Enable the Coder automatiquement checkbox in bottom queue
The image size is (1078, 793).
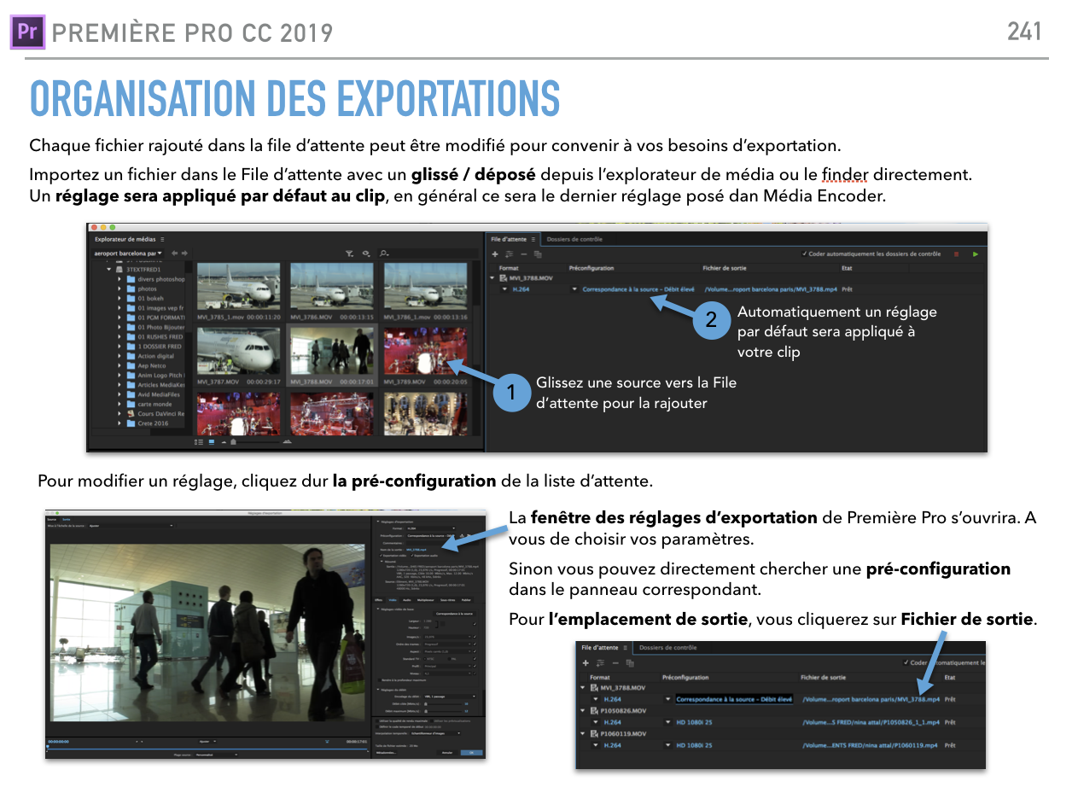(906, 662)
